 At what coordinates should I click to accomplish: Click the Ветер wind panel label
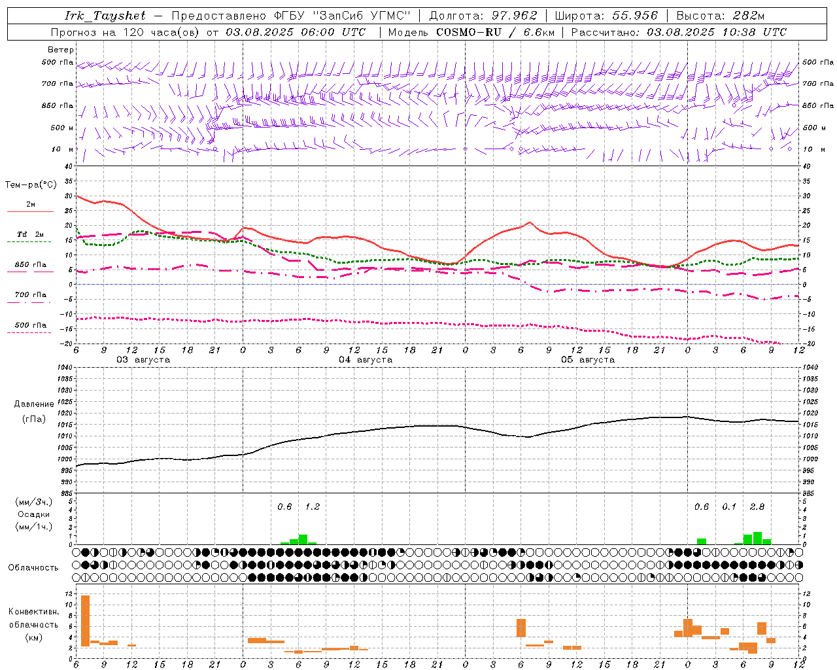(60, 50)
